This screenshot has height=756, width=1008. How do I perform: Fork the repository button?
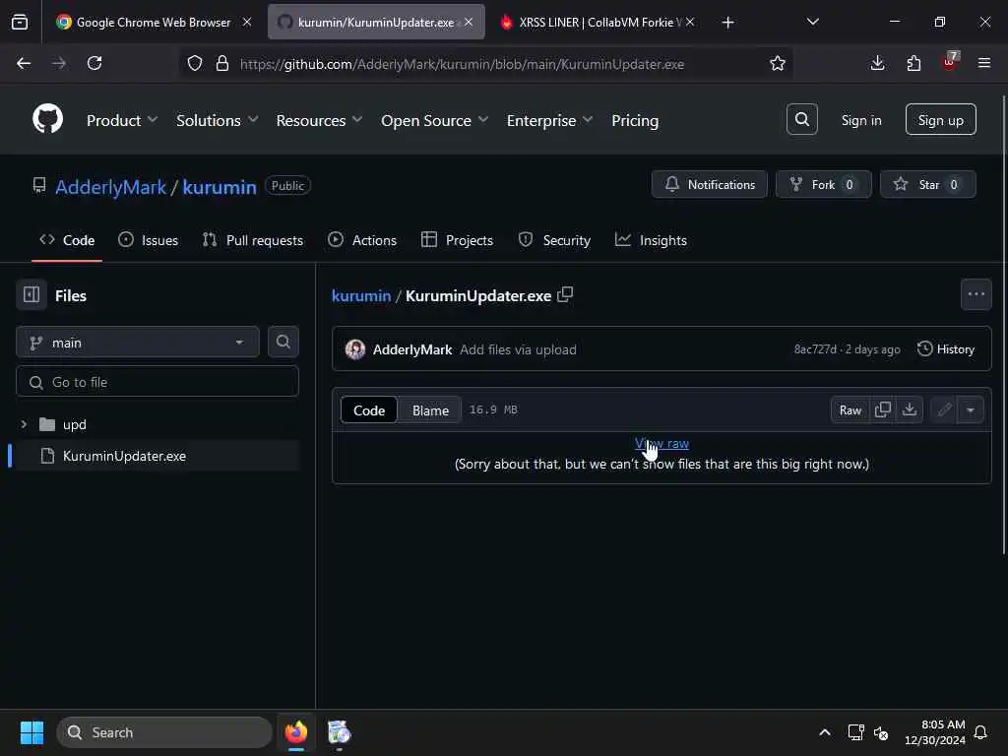click(824, 184)
